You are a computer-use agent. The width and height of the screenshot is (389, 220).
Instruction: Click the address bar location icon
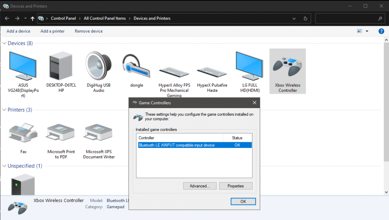coord(41,18)
